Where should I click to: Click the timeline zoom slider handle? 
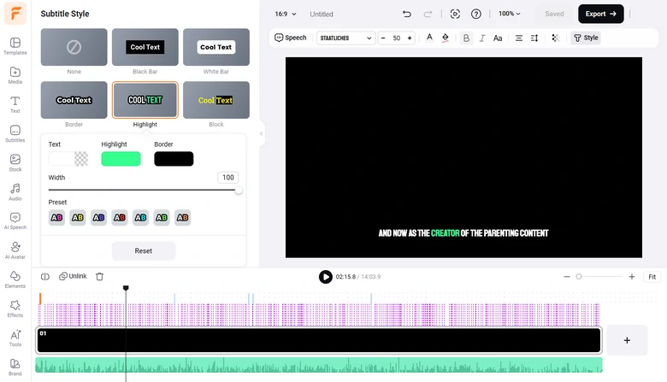coord(579,277)
